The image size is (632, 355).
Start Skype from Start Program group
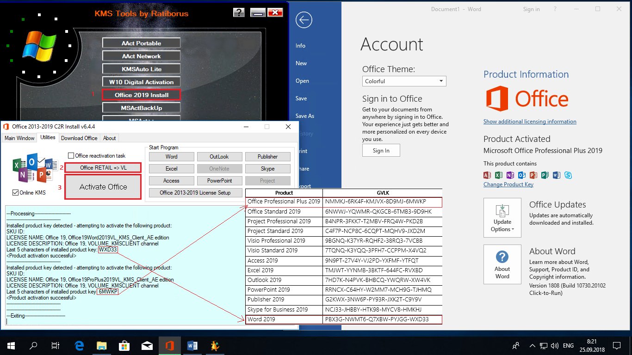point(267,169)
